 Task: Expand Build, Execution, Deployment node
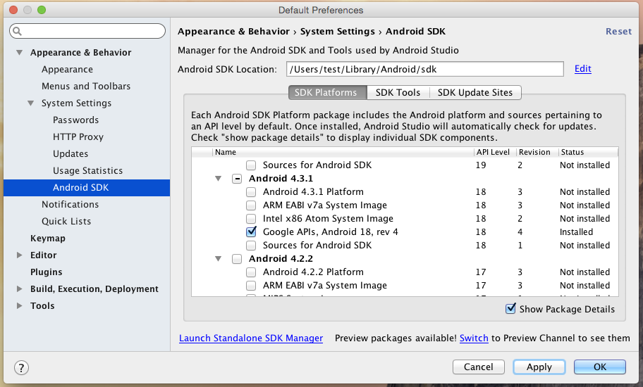[19, 288]
